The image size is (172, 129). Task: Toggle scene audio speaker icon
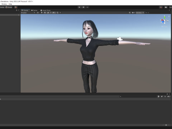[45, 13]
